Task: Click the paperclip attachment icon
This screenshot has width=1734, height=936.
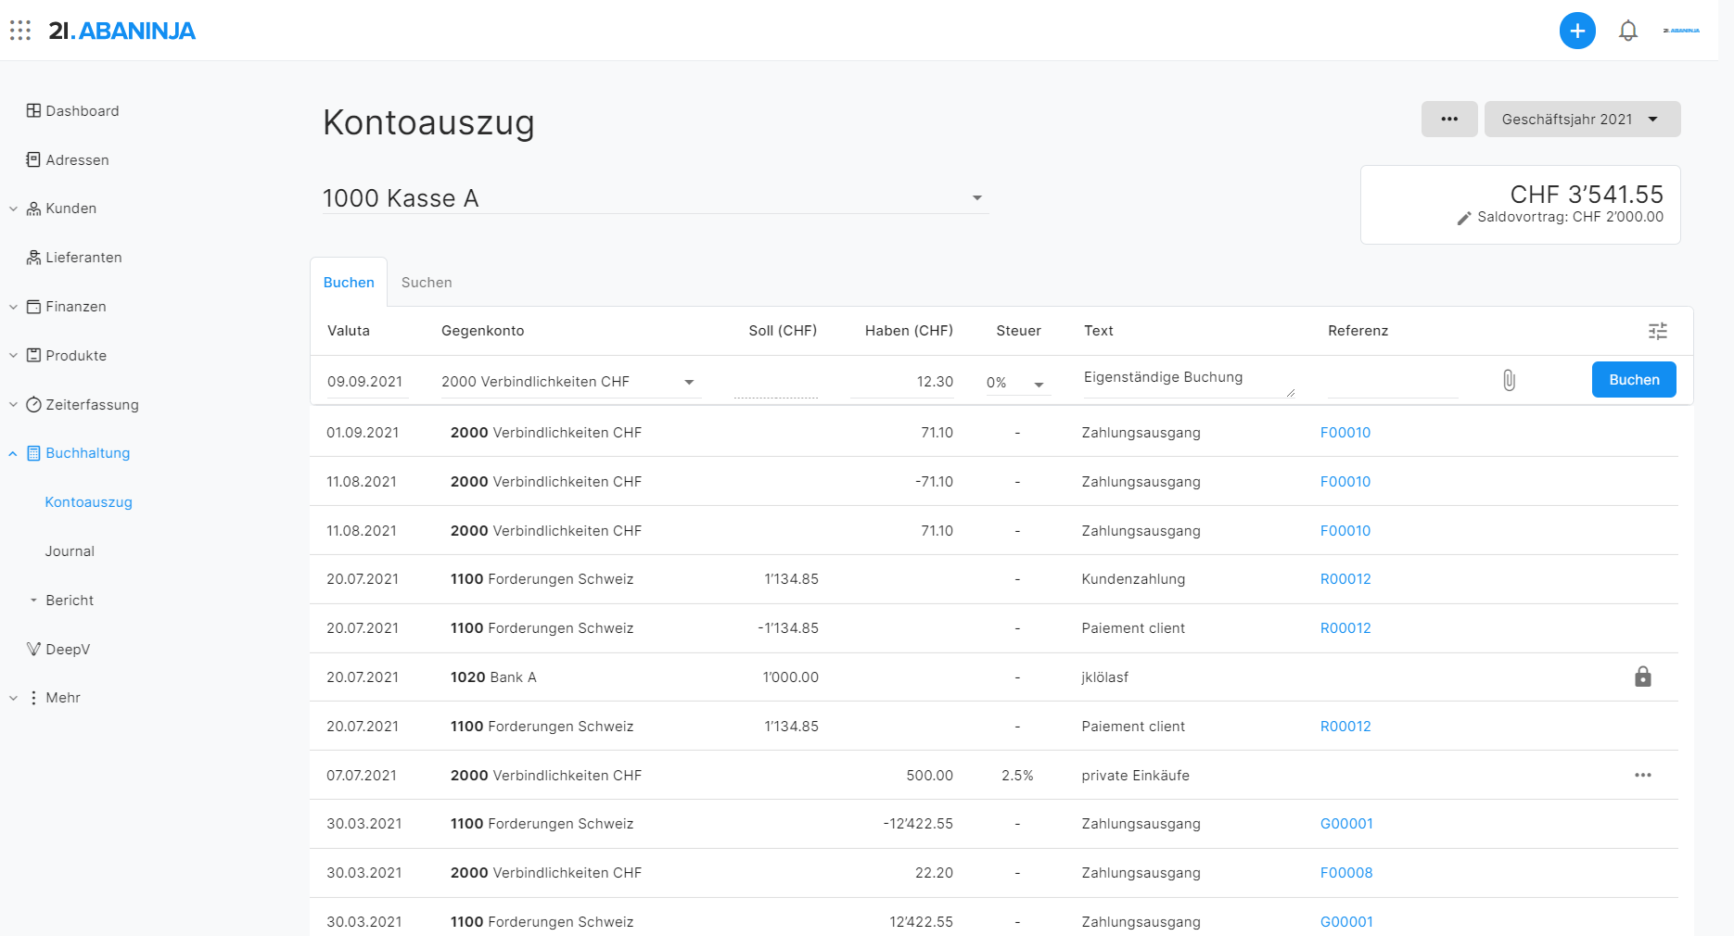Action: (1509, 380)
